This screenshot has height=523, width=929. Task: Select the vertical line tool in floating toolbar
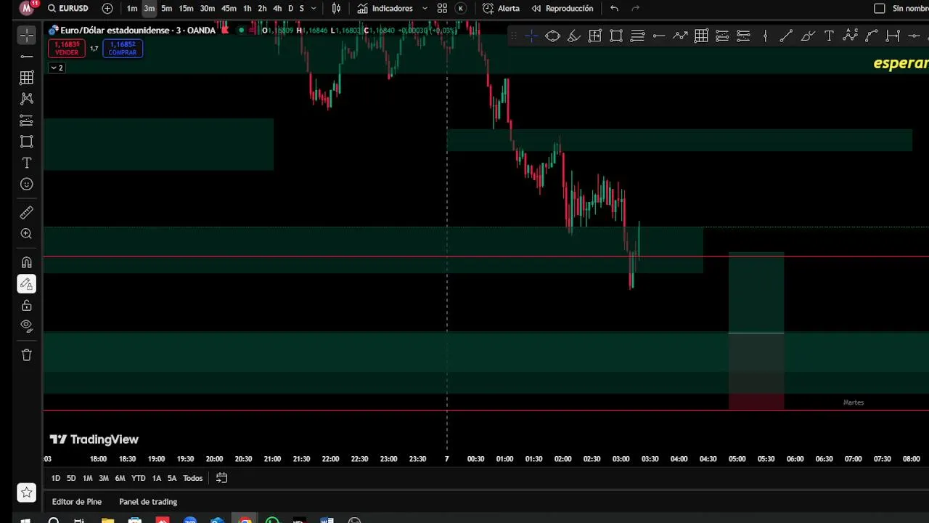[x=765, y=36]
